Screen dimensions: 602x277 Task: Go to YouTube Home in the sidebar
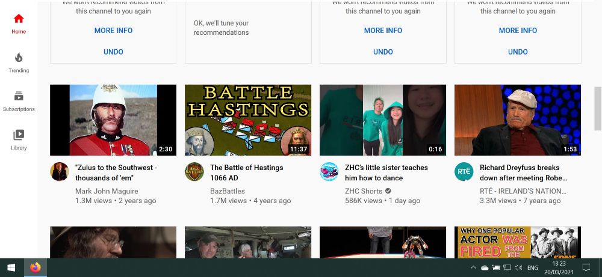coord(19,24)
